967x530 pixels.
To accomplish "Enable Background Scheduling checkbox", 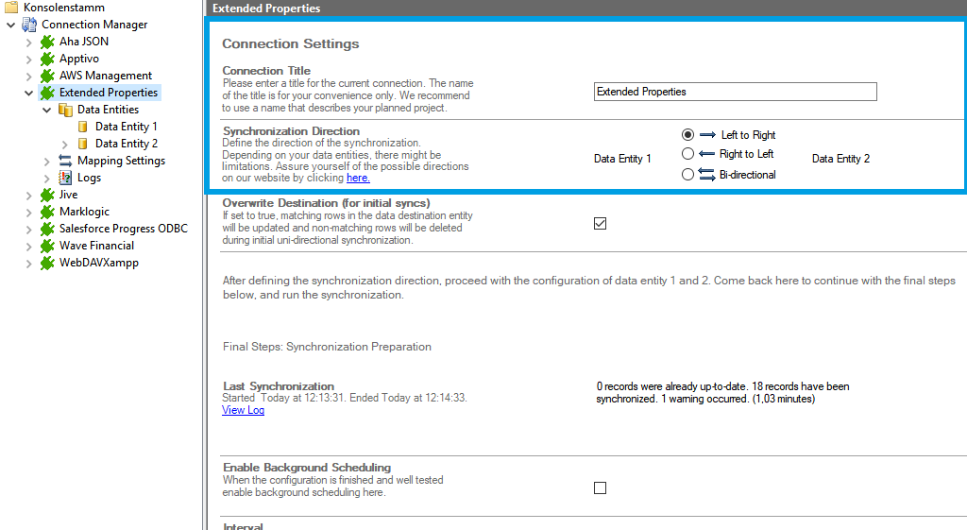I will point(600,488).
